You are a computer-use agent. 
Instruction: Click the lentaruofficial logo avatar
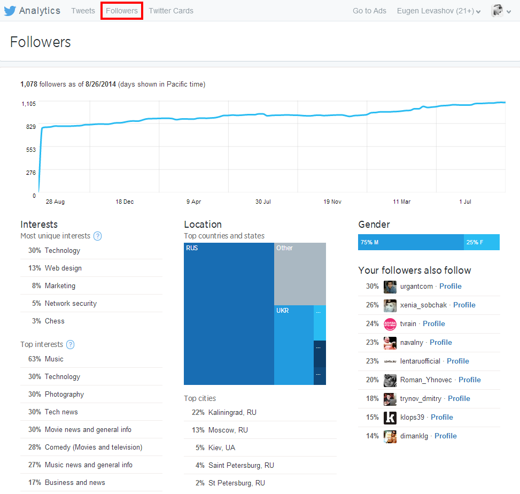pos(390,361)
